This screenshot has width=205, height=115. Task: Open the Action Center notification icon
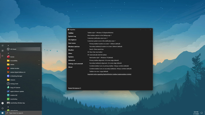[202, 113]
